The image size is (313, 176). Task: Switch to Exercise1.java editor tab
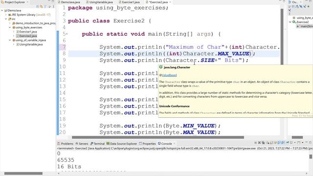click(x=129, y=2)
